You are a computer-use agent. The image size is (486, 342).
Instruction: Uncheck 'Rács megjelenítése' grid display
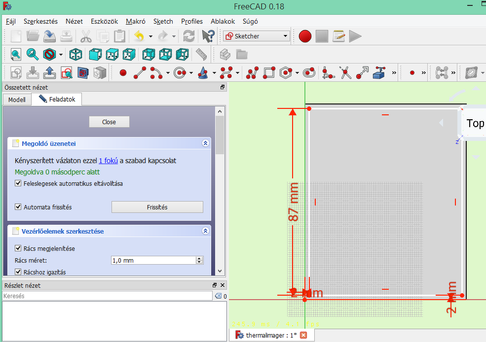(x=18, y=248)
